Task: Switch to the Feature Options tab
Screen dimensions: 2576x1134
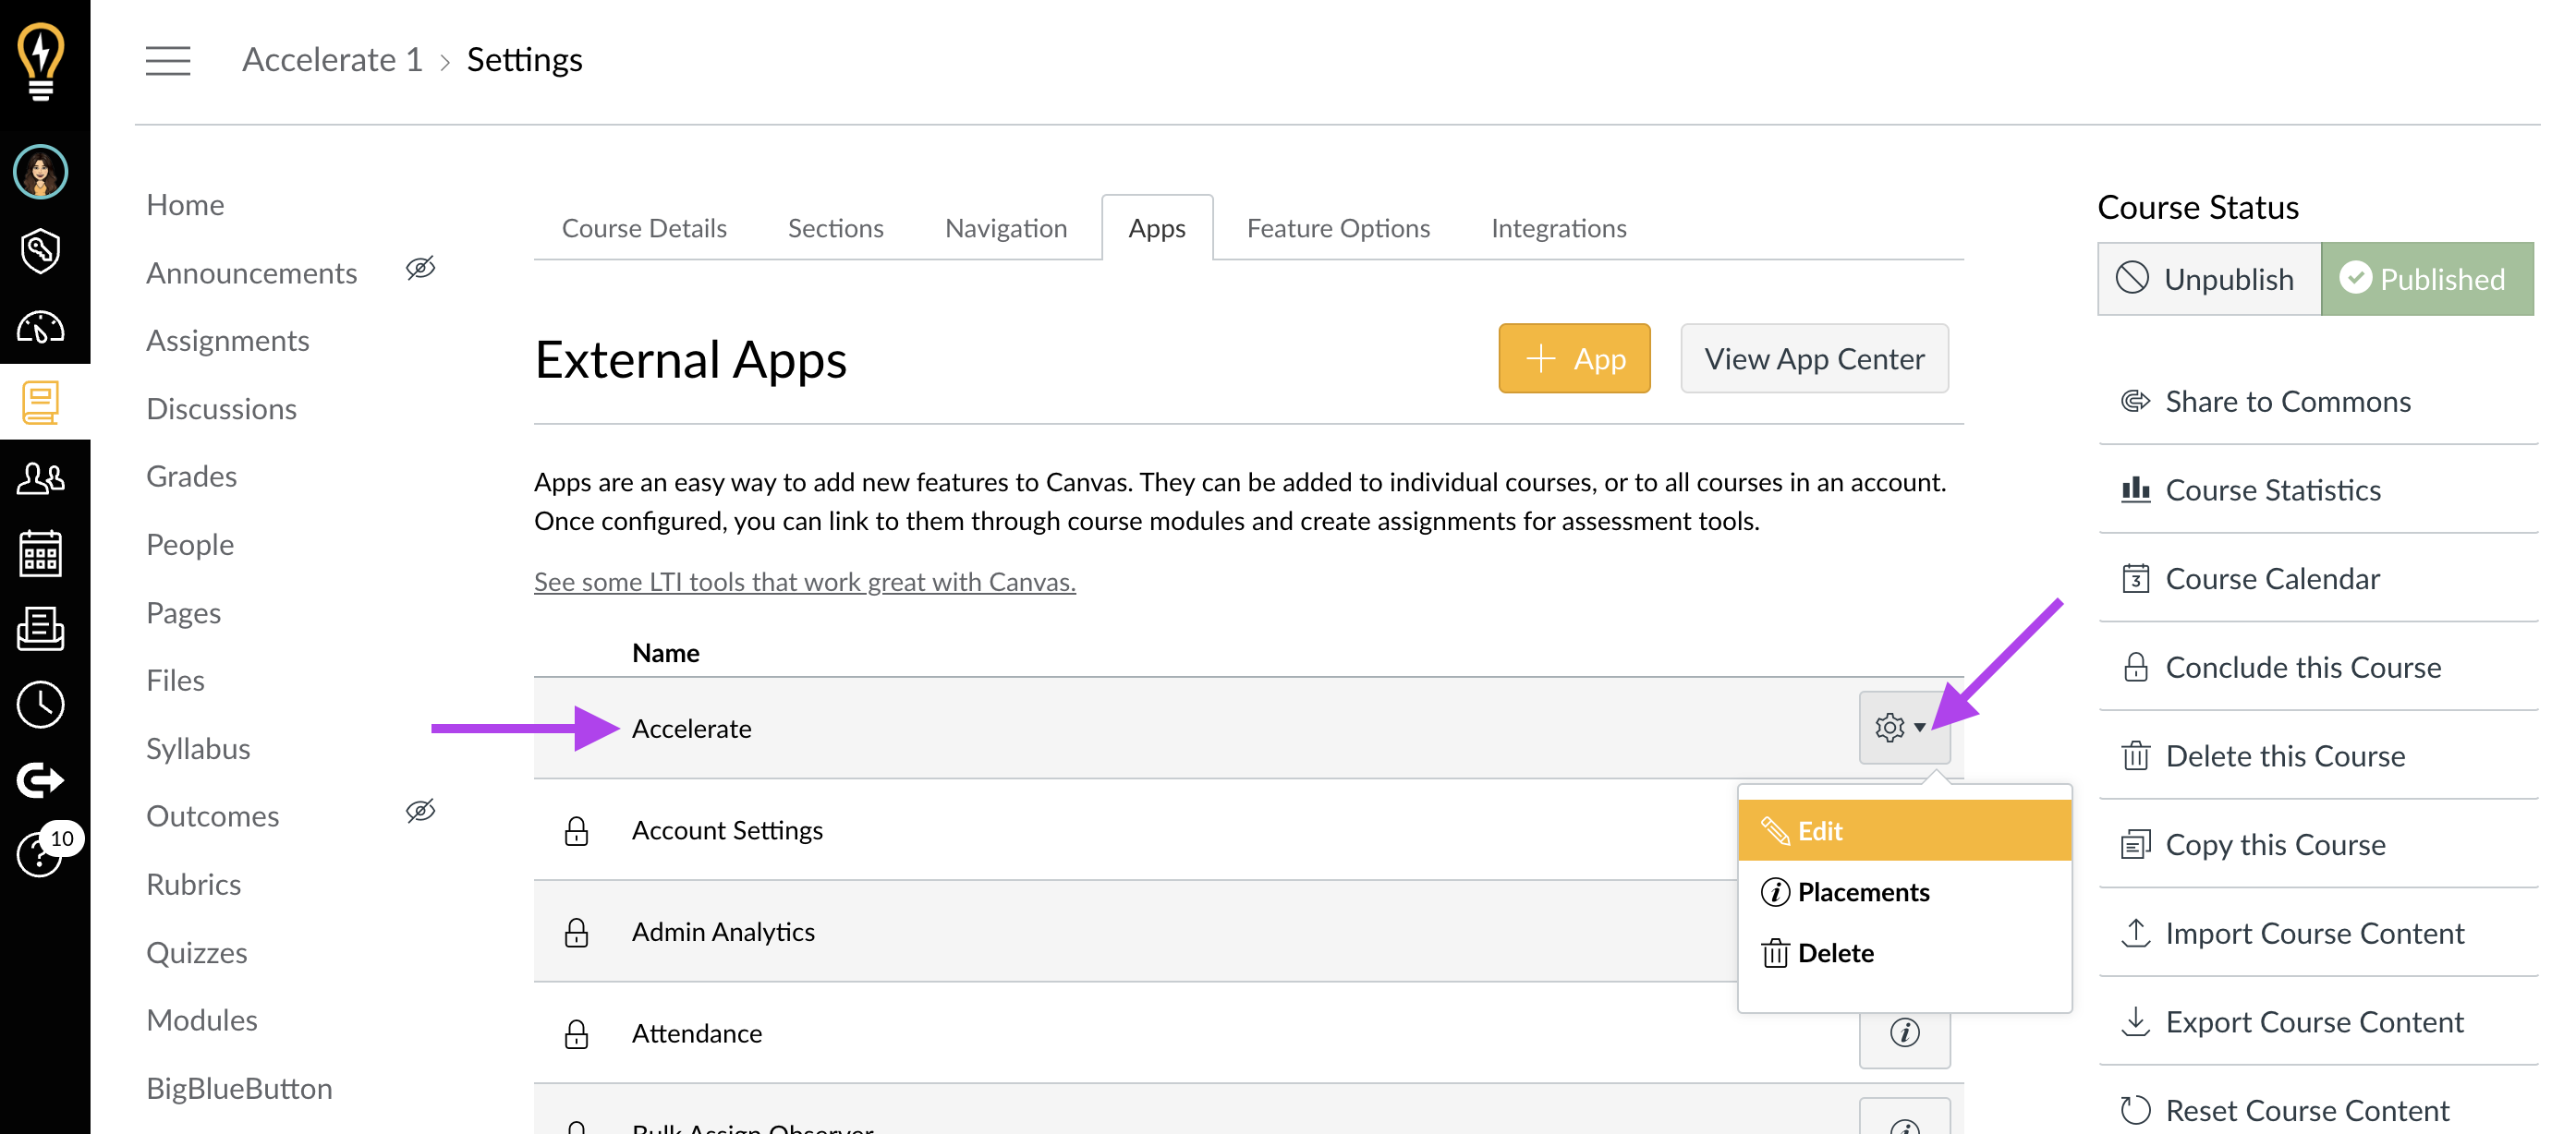Action: (1338, 228)
